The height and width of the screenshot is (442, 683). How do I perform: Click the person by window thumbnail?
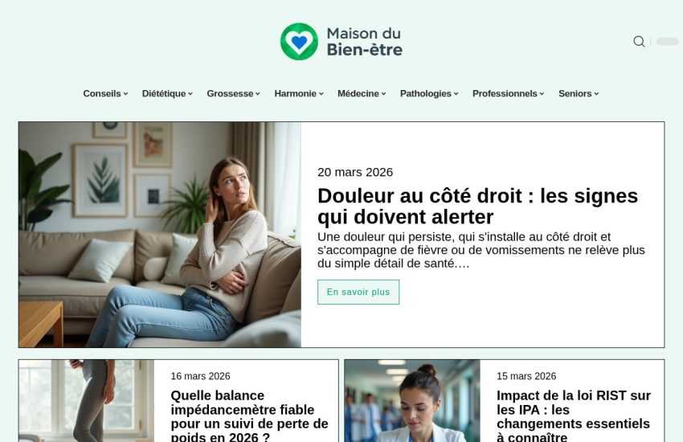pyautogui.click(x=86, y=401)
